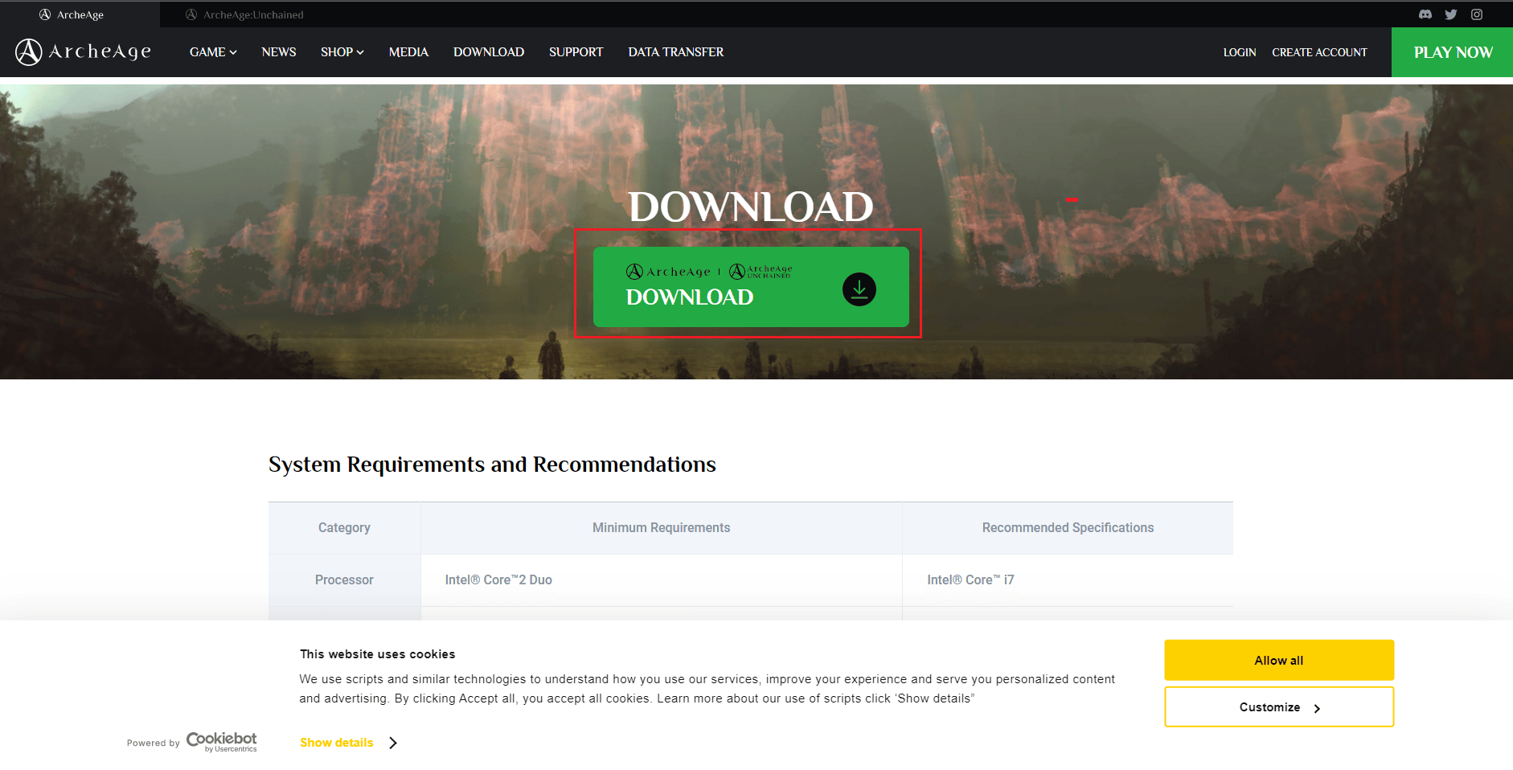This screenshot has width=1513, height=770.
Task: Click the Minimum Requirements column header
Action: point(662,528)
